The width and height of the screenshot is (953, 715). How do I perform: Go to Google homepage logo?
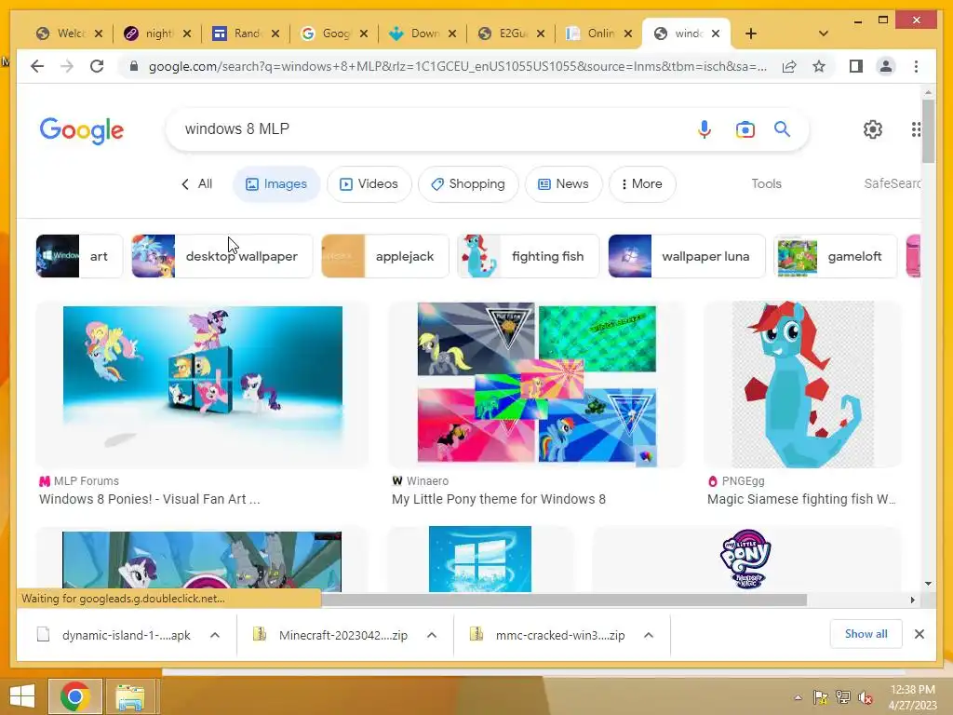pyautogui.click(x=82, y=129)
